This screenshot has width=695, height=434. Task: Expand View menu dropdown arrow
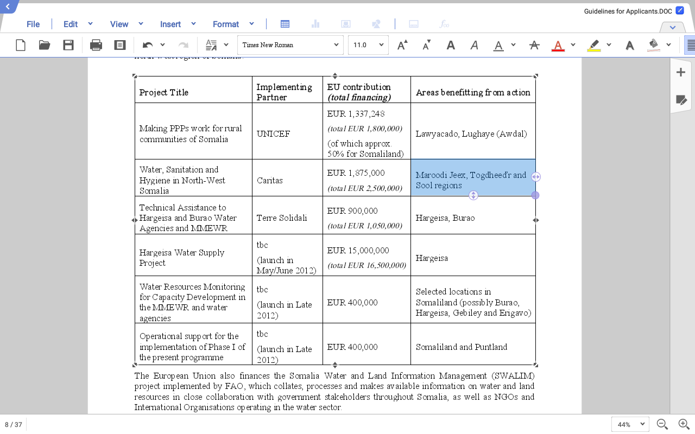click(141, 24)
